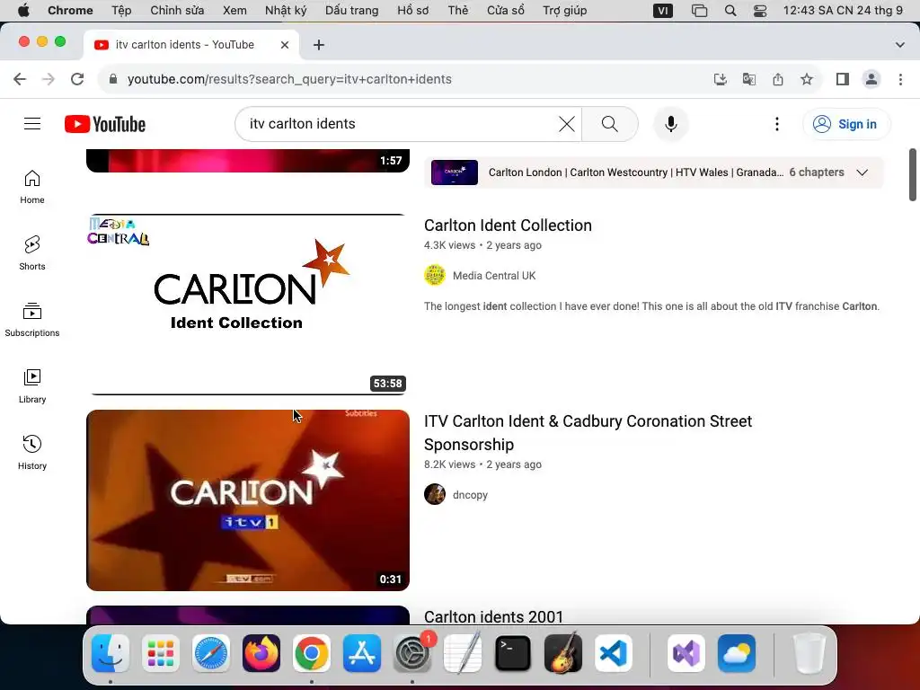Open the Carlton Ident Collection video title

(x=509, y=226)
